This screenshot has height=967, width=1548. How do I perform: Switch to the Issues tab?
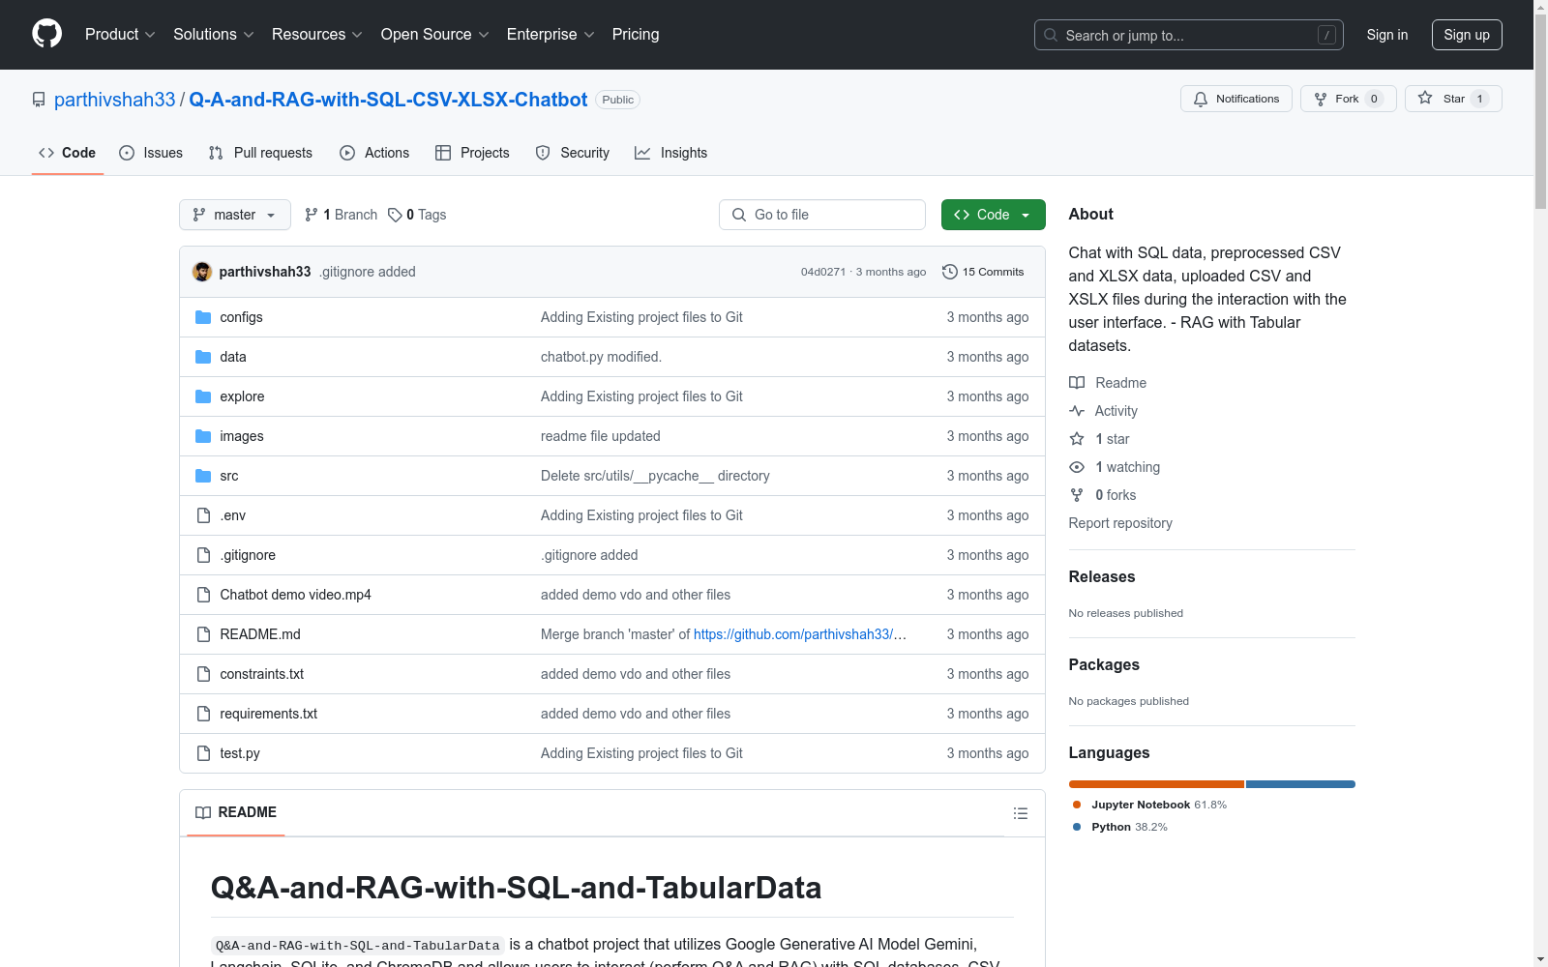[151, 153]
